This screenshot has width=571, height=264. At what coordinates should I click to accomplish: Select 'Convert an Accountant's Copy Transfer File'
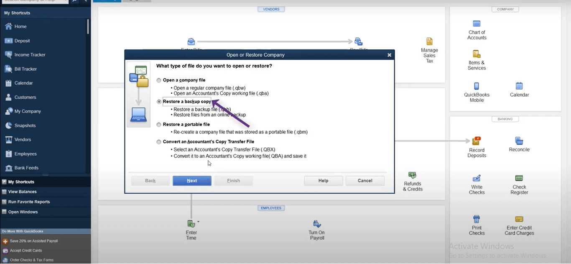[x=159, y=142]
